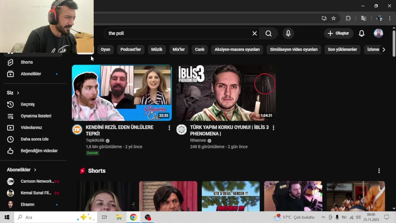Play the TepkiKolik 22:35 video thumbnail
This screenshot has height=223, width=396.
(x=122, y=93)
